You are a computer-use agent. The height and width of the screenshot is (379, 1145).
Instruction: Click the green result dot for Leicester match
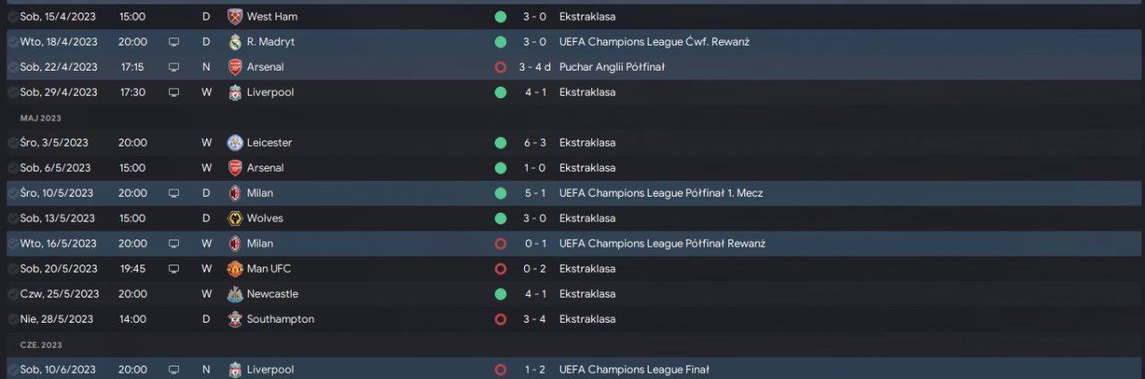500,143
